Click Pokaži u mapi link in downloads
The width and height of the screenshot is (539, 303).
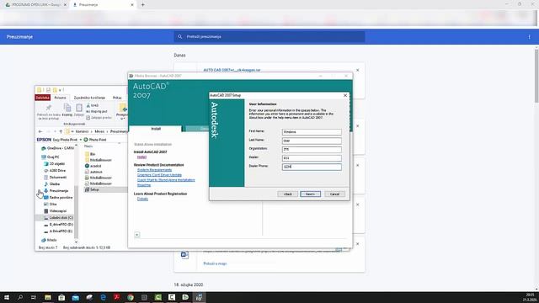point(215,263)
